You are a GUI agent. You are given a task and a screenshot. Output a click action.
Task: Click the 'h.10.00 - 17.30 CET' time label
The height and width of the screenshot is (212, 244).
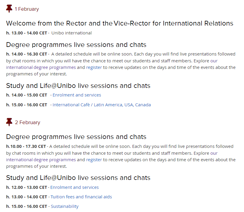(x=26, y=146)
